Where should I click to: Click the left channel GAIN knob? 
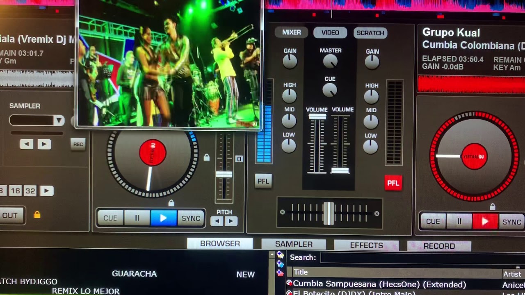click(x=290, y=61)
